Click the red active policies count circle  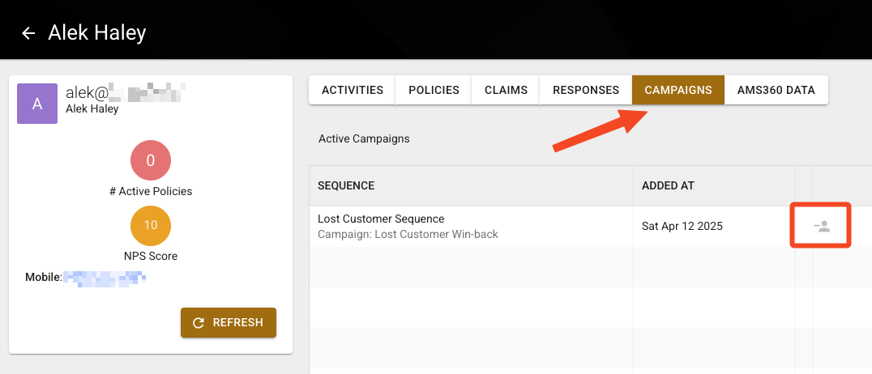pos(151,161)
